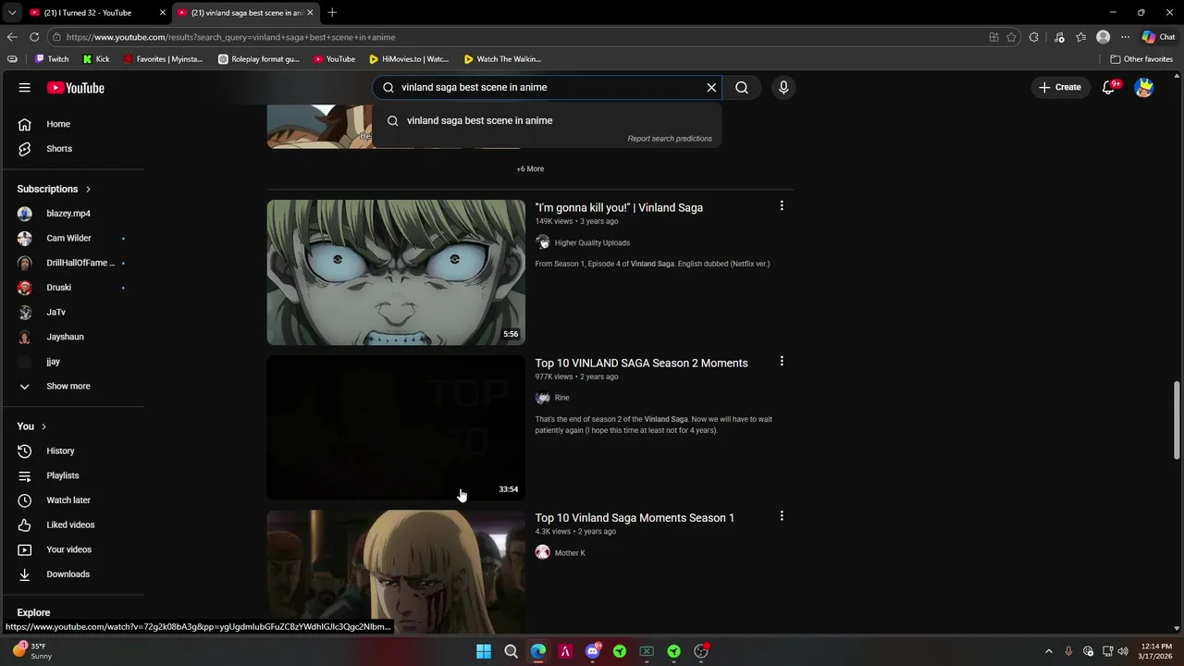Open the YouTube hamburger guide menu
The image size is (1184, 666).
25,88
